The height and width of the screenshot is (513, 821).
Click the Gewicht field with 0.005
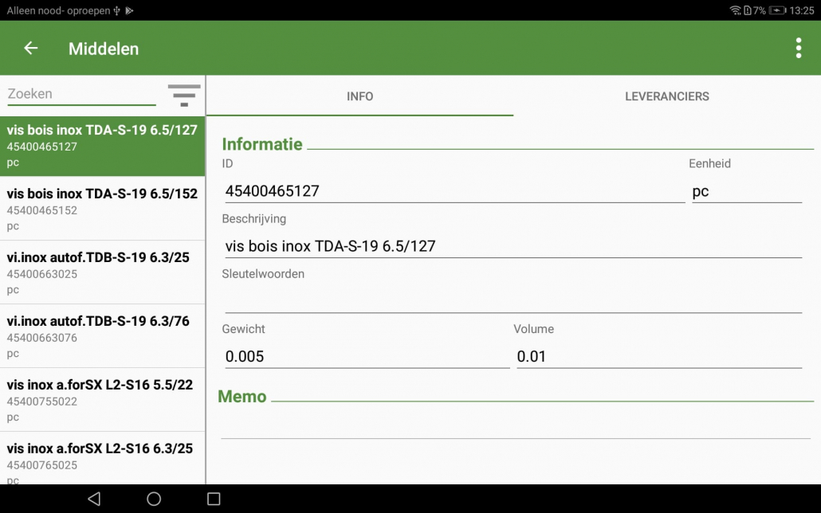(367, 357)
